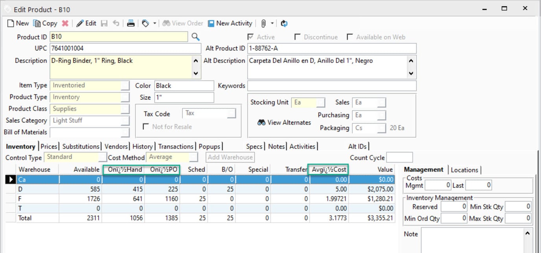The width and height of the screenshot is (541, 253).
Task: Open View Alternates with binoculars icon
Action: tap(284, 123)
